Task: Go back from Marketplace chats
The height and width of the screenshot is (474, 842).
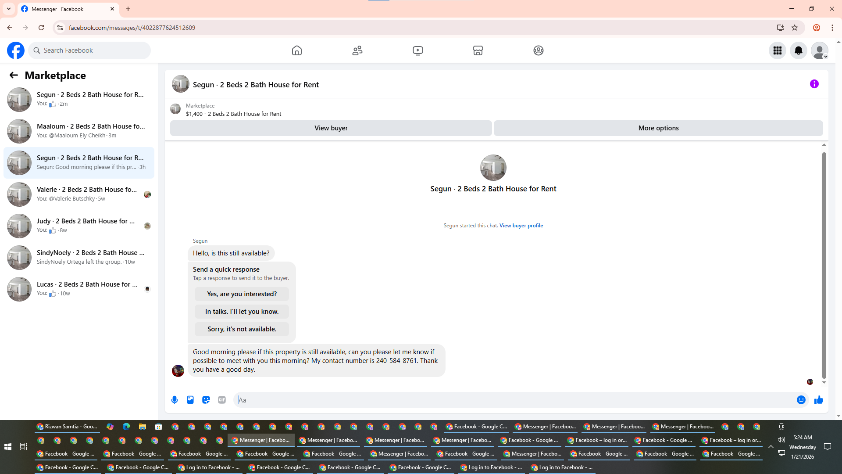Action: point(14,75)
